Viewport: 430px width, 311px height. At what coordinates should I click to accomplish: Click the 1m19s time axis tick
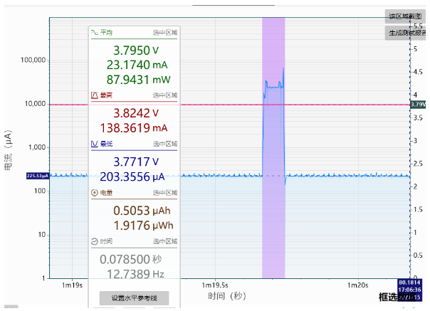72,285
